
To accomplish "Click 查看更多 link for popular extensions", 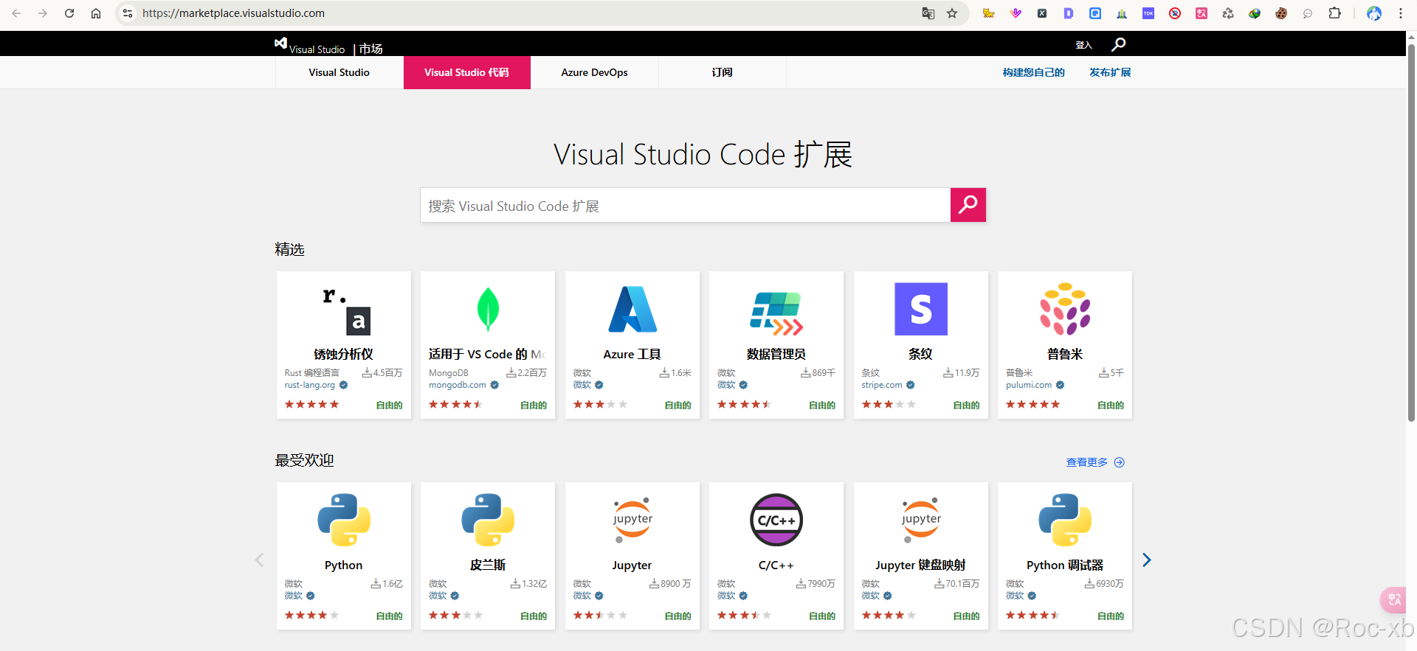I will pos(1095,462).
